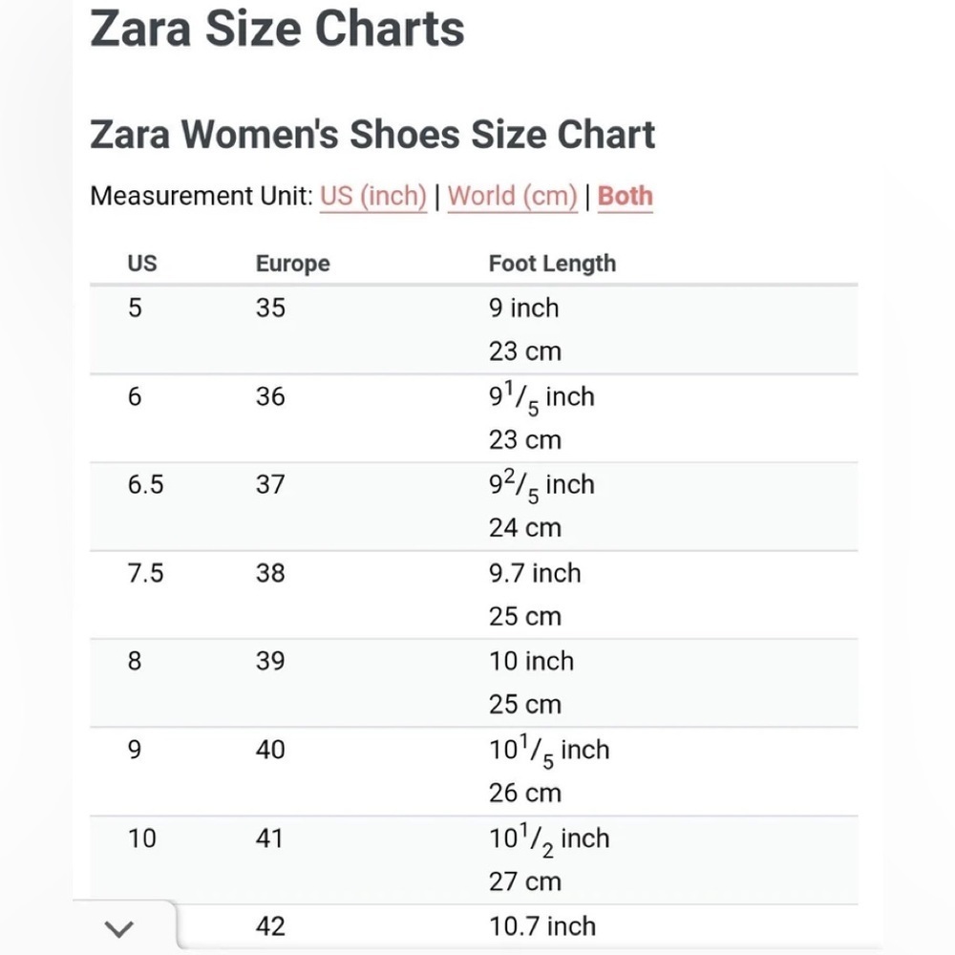Select the US size 5 row

[474, 329]
